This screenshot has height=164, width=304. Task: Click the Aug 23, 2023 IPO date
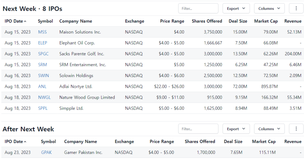18,153
